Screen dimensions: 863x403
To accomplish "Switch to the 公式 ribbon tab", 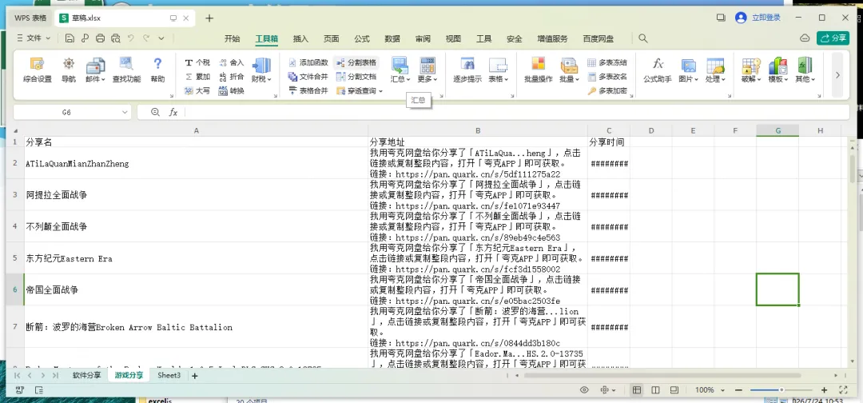I will click(362, 38).
